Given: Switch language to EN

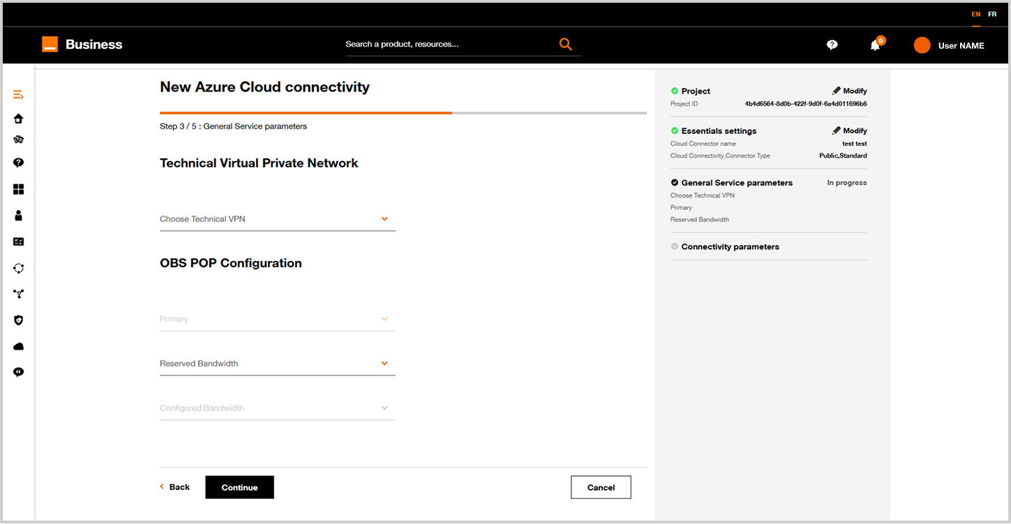Looking at the screenshot, I should click(x=976, y=14).
